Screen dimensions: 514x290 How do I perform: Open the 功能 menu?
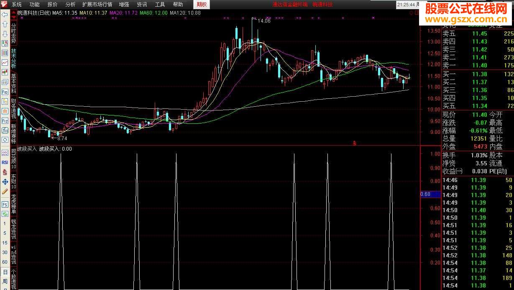tap(35, 5)
